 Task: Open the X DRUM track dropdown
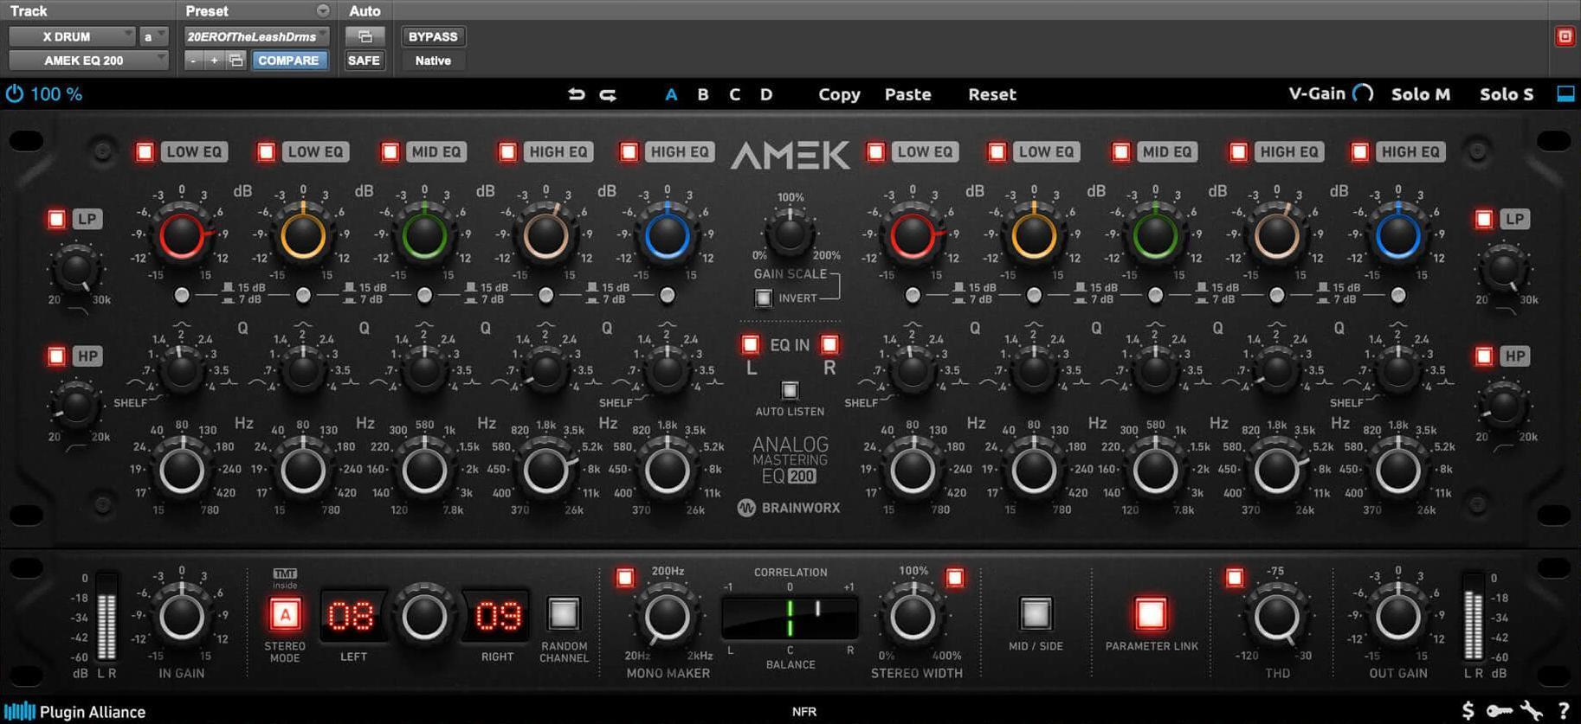pyautogui.click(x=72, y=36)
